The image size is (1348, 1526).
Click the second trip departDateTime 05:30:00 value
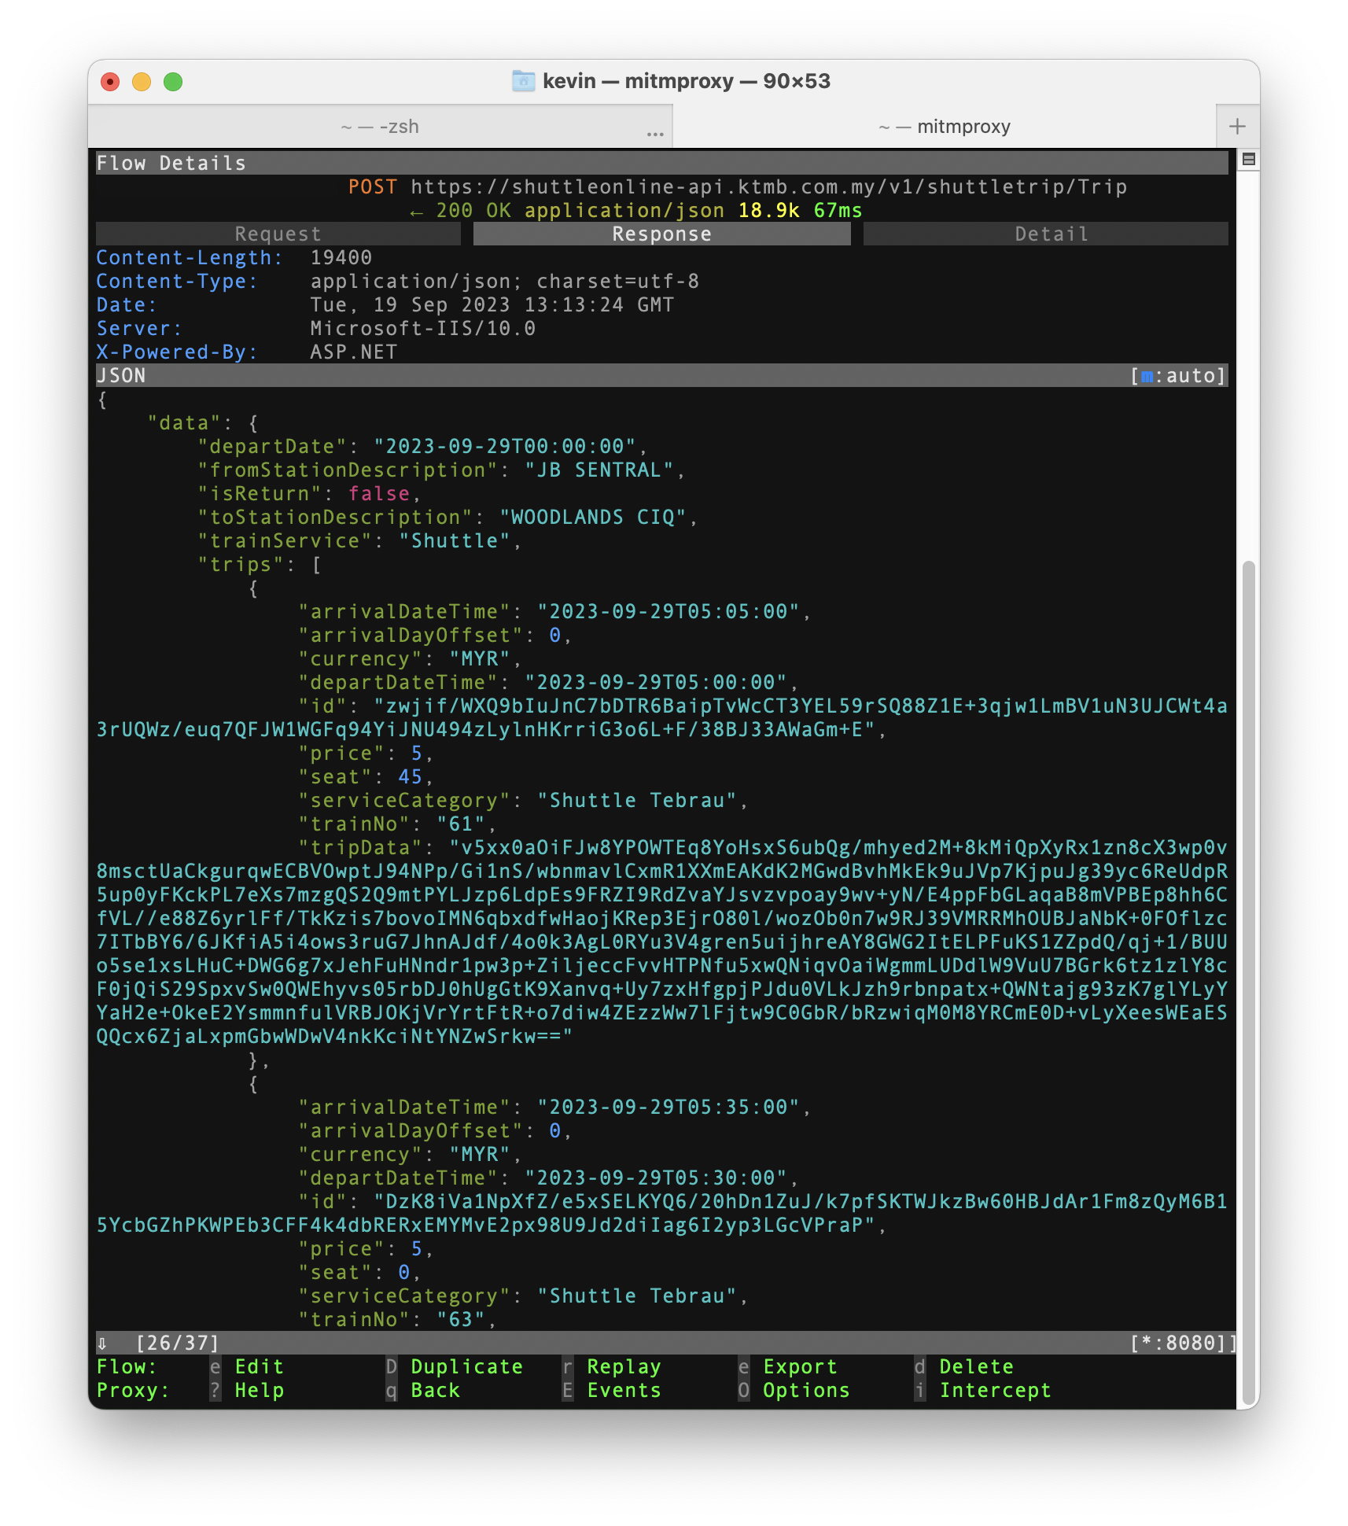tap(655, 1178)
